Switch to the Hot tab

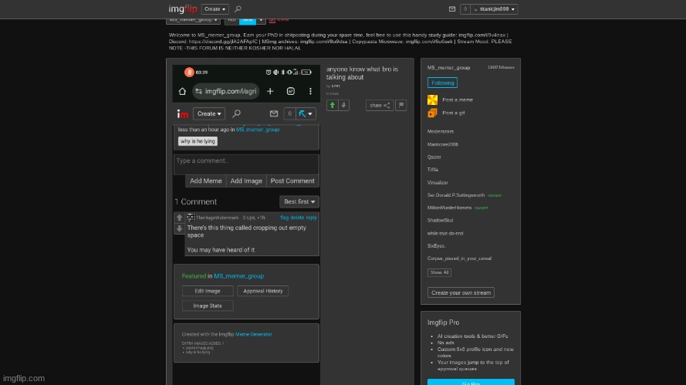[x=231, y=19]
